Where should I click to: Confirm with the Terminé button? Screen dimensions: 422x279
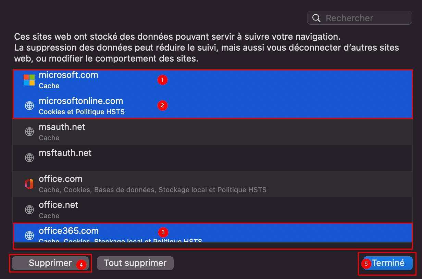(388, 263)
